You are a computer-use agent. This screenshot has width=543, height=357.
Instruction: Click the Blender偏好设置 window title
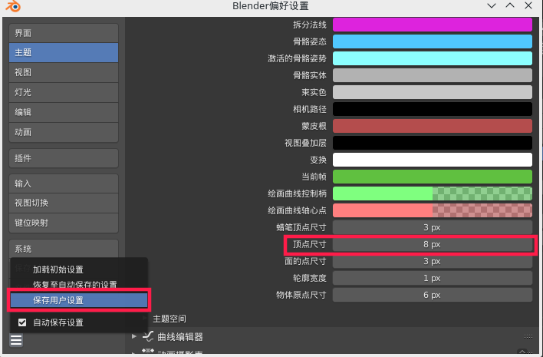coord(271,6)
